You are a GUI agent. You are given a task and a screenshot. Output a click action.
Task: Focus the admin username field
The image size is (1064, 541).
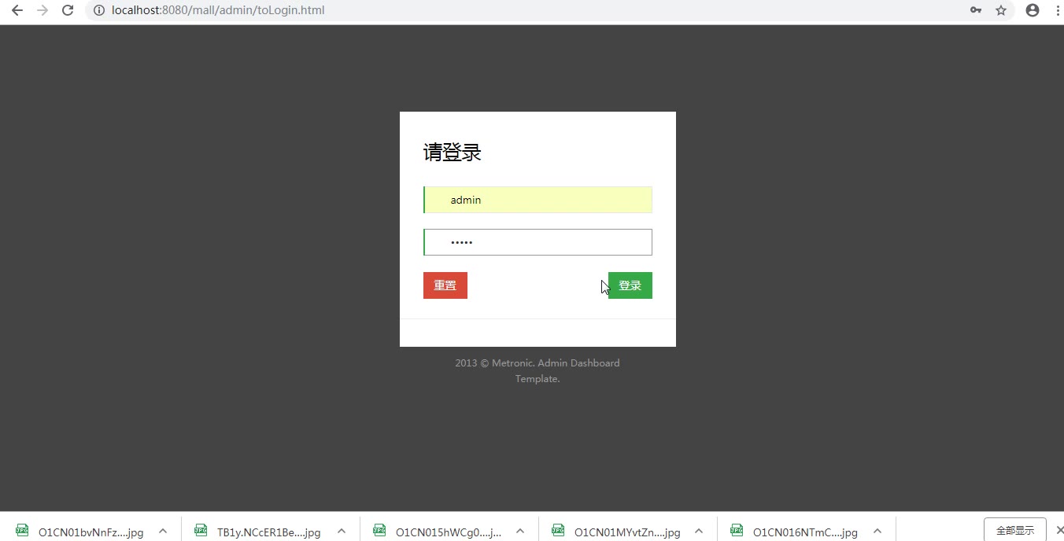click(538, 200)
